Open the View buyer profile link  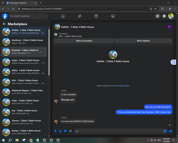pyautogui.click(x=122, y=86)
